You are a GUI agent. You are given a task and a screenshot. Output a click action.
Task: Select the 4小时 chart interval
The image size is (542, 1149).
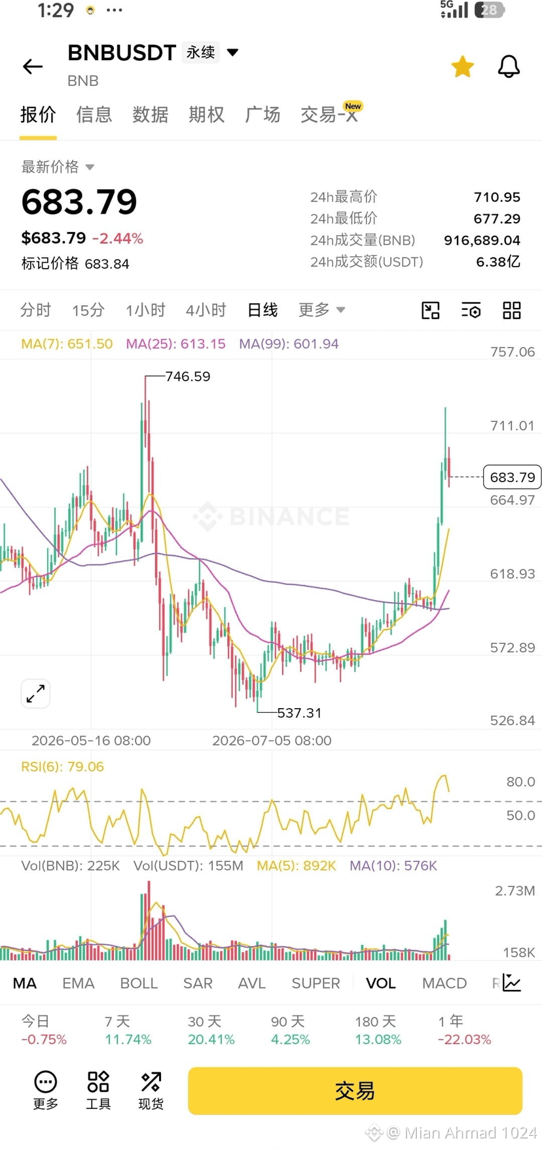pyautogui.click(x=206, y=310)
